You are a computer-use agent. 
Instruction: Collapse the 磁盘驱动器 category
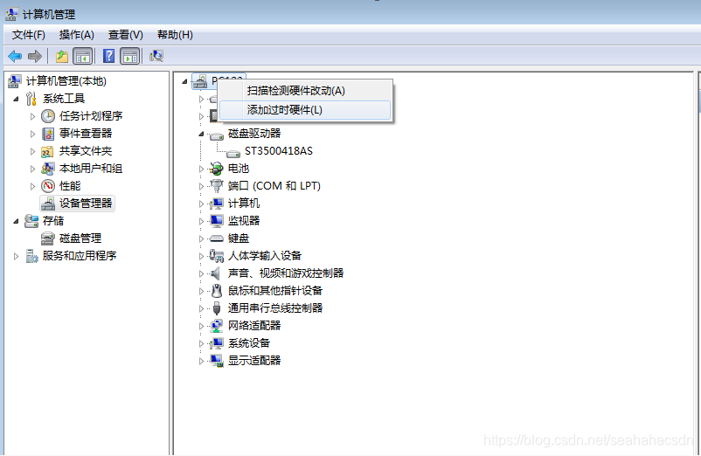(x=201, y=134)
